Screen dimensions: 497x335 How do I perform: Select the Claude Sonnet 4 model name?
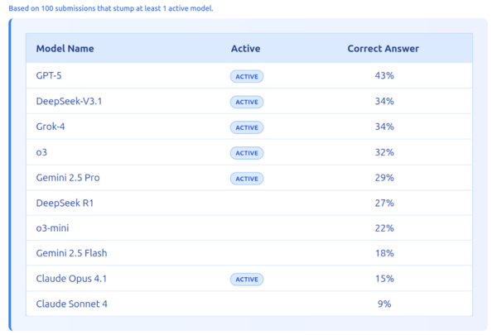point(71,304)
